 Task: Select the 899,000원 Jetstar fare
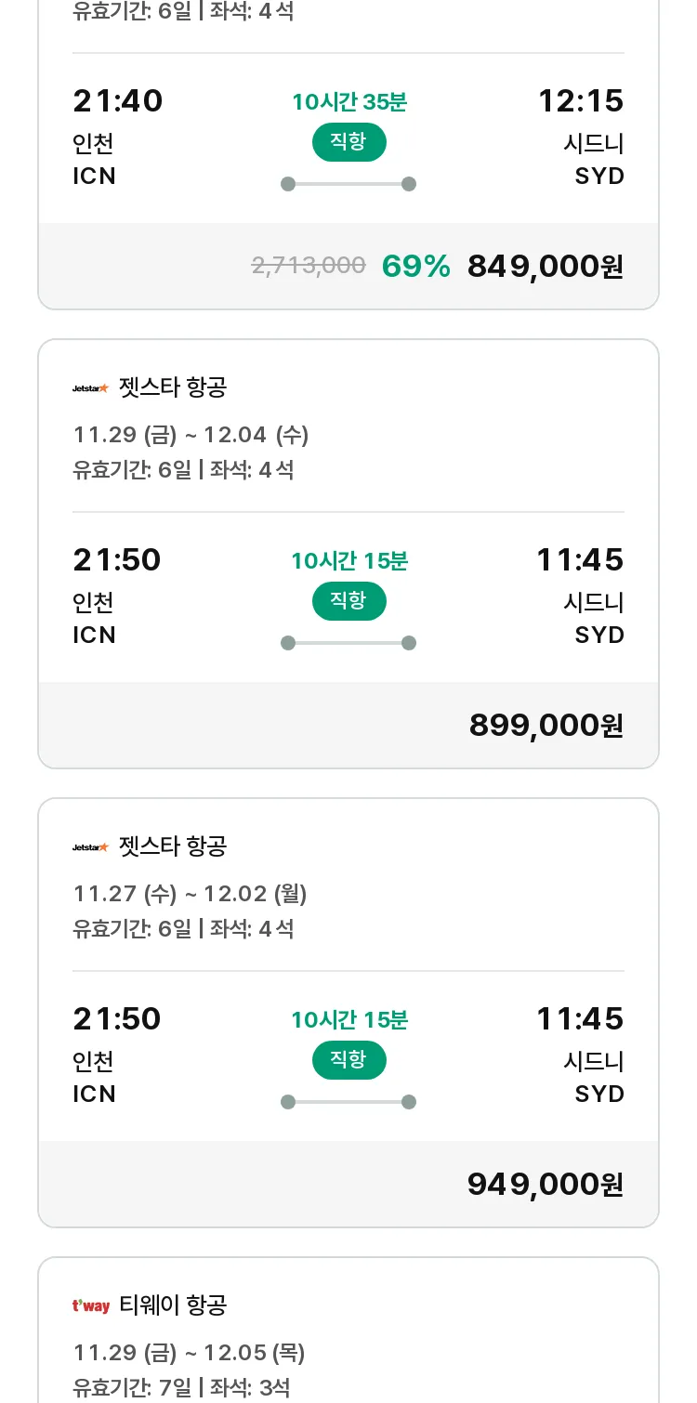click(x=546, y=726)
